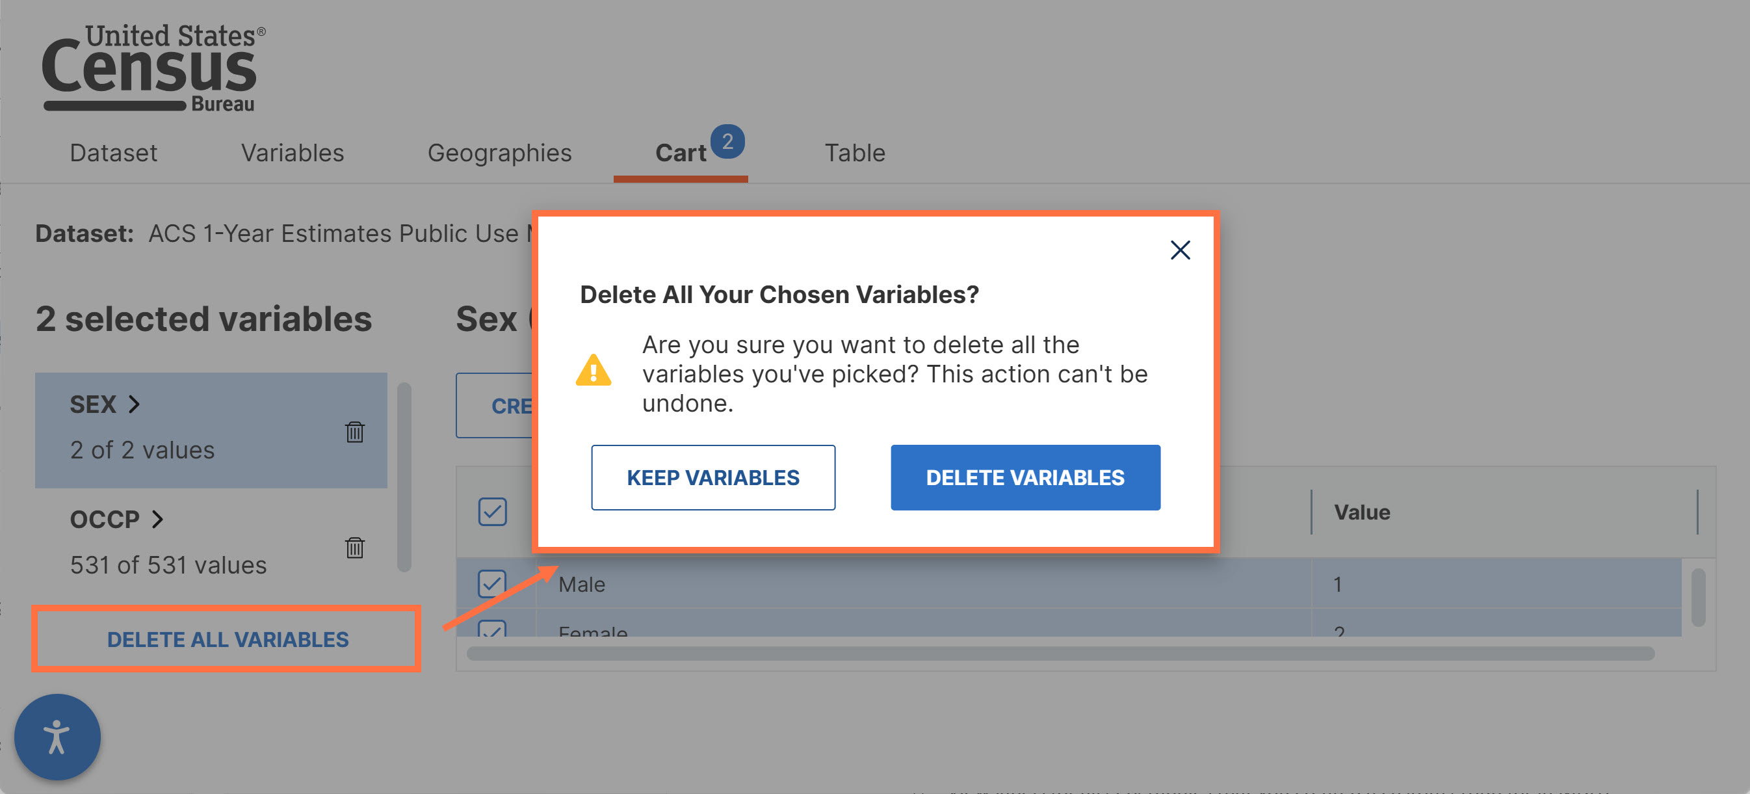Click the horizontal scrollbar under values table
The width and height of the screenshot is (1750, 794).
click(1060, 654)
